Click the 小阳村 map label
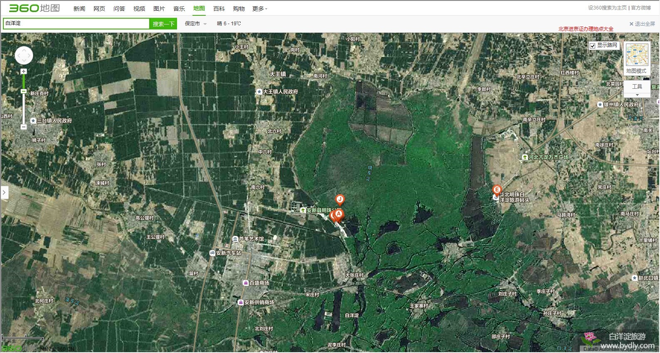This screenshot has width=660, height=353. click(353, 39)
